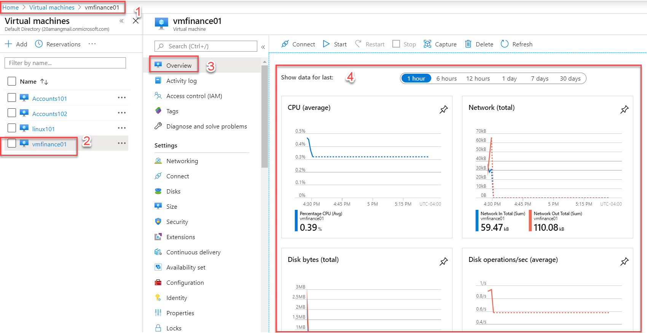
Task: Click the resource menu scrollbar thumb
Action: click(265, 116)
